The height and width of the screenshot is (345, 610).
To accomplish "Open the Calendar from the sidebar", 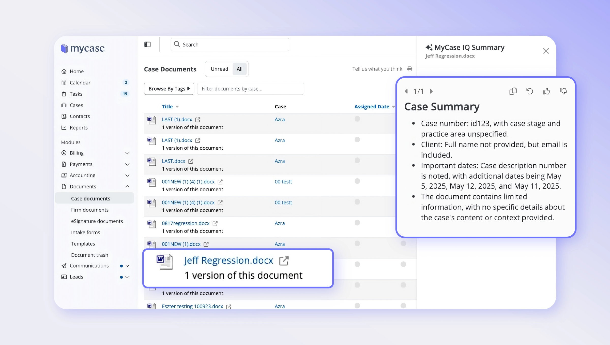I will click(80, 82).
